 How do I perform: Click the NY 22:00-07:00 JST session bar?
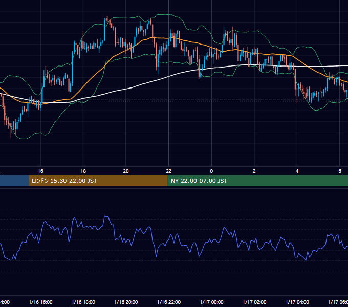point(257,181)
